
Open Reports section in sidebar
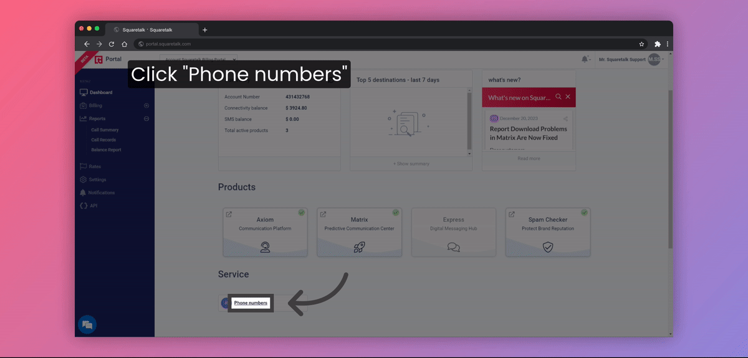click(97, 118)
